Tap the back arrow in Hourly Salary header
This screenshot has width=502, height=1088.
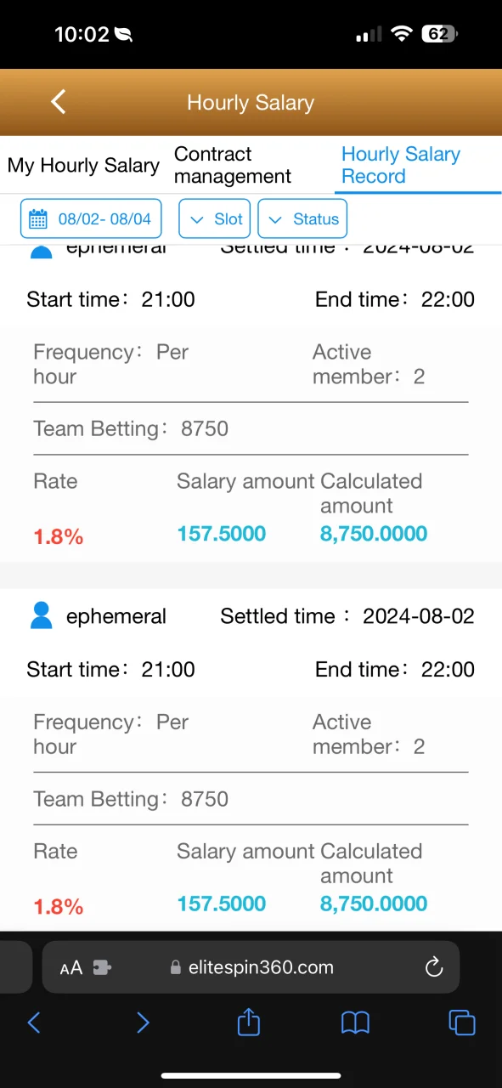tap(58, 102)
